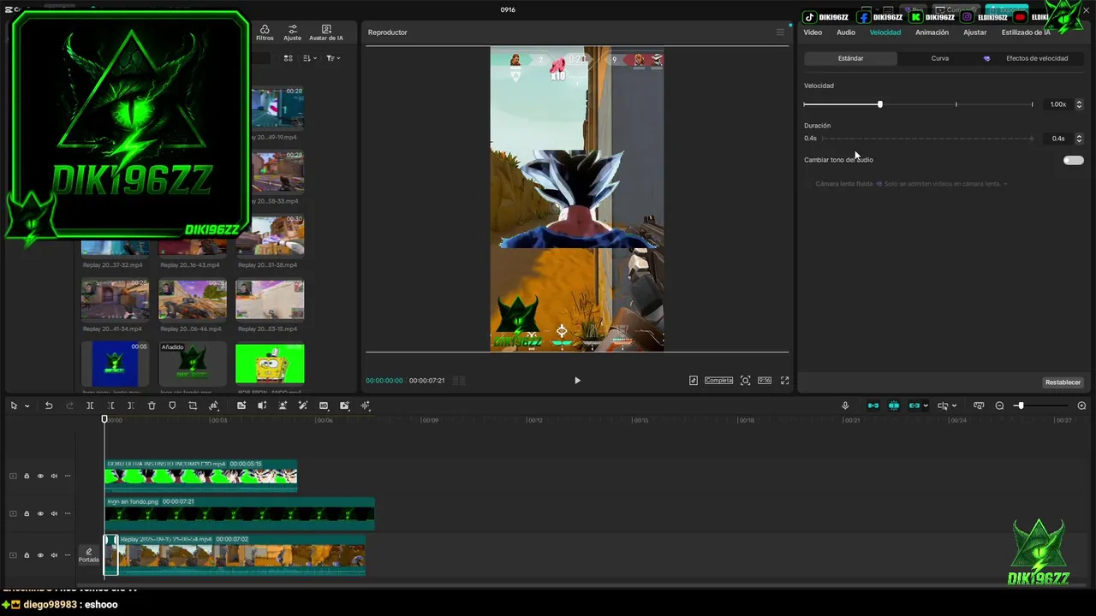Mute the GOKU ULTRA INSTINTO track
Image resolution: width=1096 pixels, height=616 pixels.
pyautogui.click(x=54, y=476)
